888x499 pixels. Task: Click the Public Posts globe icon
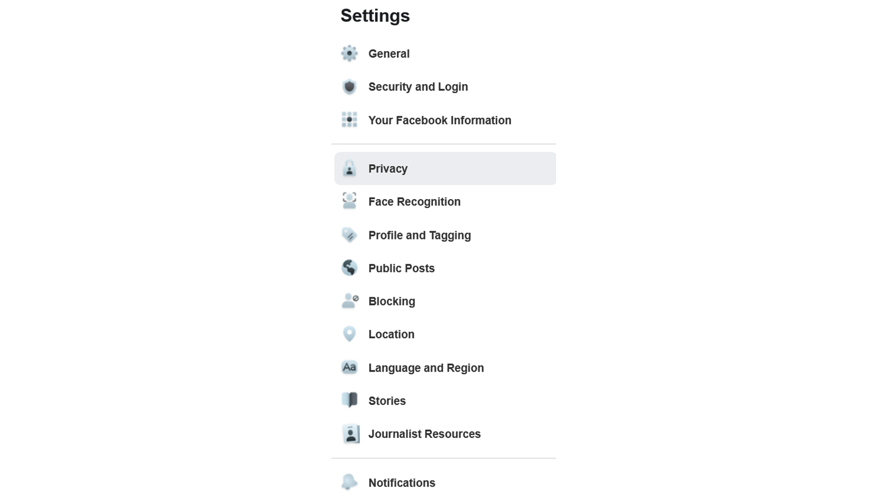(x=349, y=268)
